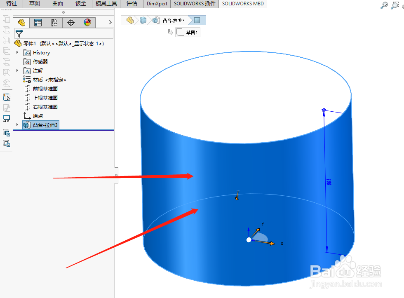Click the 100 height dimension value
This screenshot has height=298, width=404.
(329, 182)
